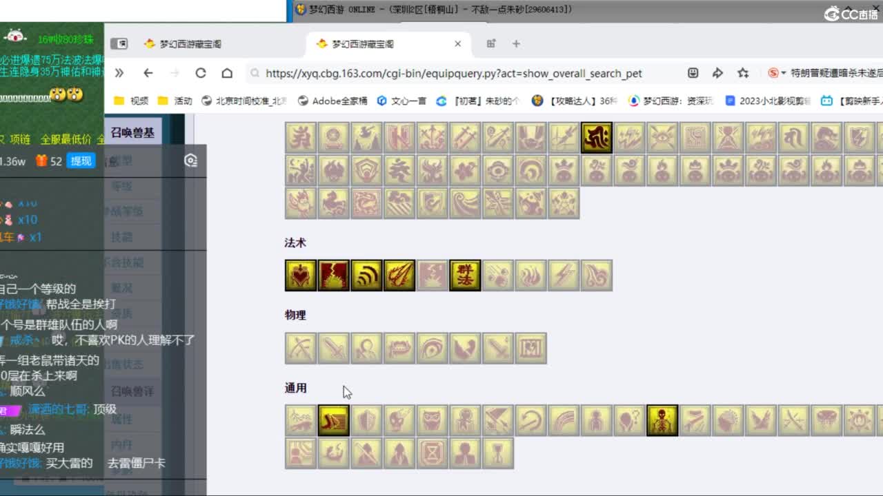
Task: Select the hourglass skill icon in 通用
Action: [x=433, y=453]
